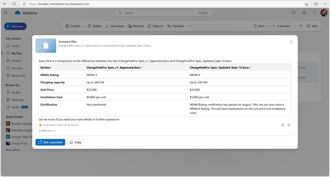Open browser settings ellipsis menu
The height and width of the screenshot is (177, 330).
pyautogui.click(x=325, y=4)
